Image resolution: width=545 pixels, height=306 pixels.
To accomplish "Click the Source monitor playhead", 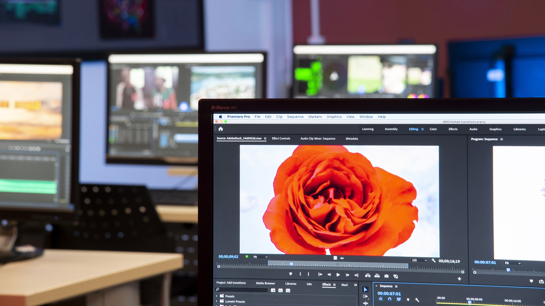I will tap(291, 264).
